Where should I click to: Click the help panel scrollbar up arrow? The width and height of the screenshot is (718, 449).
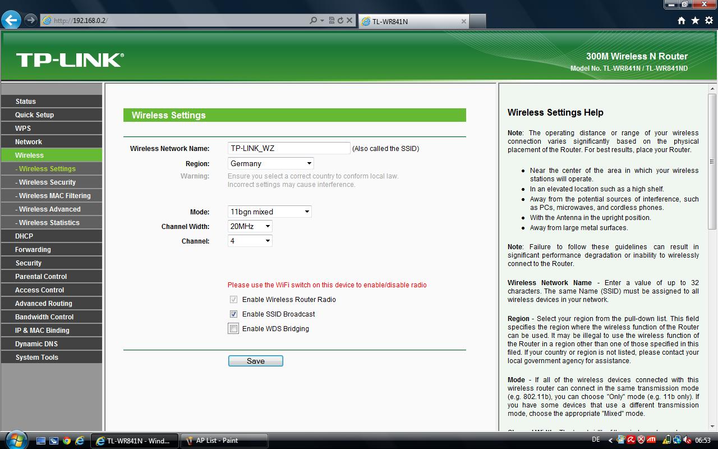712,89
